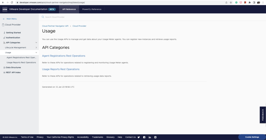The width and height of the screenshot is (266, 140).
Task: Click the VMware logo in the header
Action: [5, 9]
